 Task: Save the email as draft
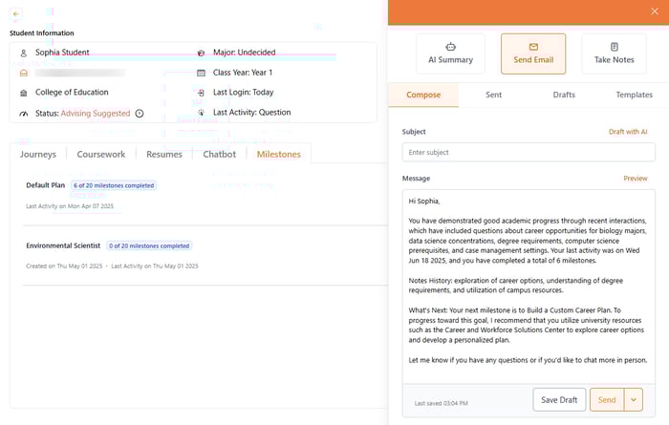(x=559, y=400)
